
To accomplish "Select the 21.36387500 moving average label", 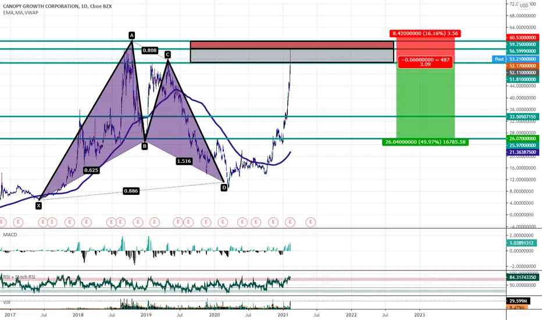I will coord(522,152).
